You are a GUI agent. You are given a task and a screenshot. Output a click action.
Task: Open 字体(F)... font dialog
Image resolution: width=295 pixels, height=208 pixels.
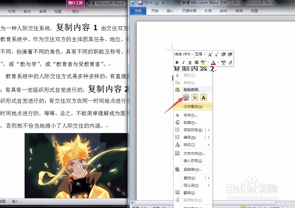(193, 115)
